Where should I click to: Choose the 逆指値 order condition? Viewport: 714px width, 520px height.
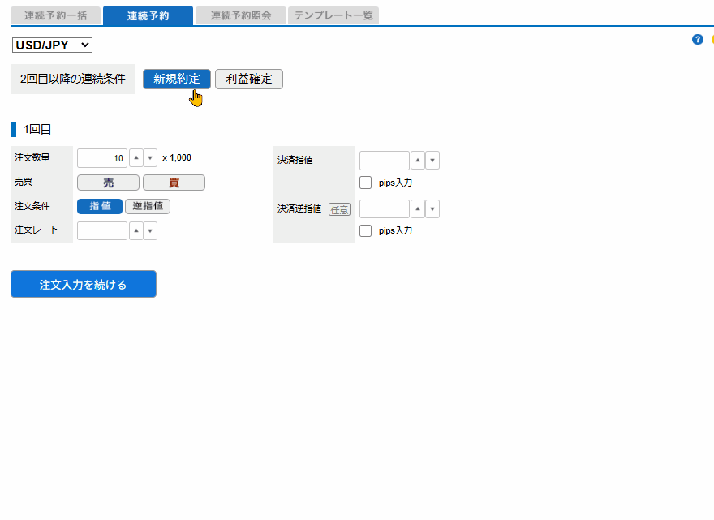click(x=147, y=206)
